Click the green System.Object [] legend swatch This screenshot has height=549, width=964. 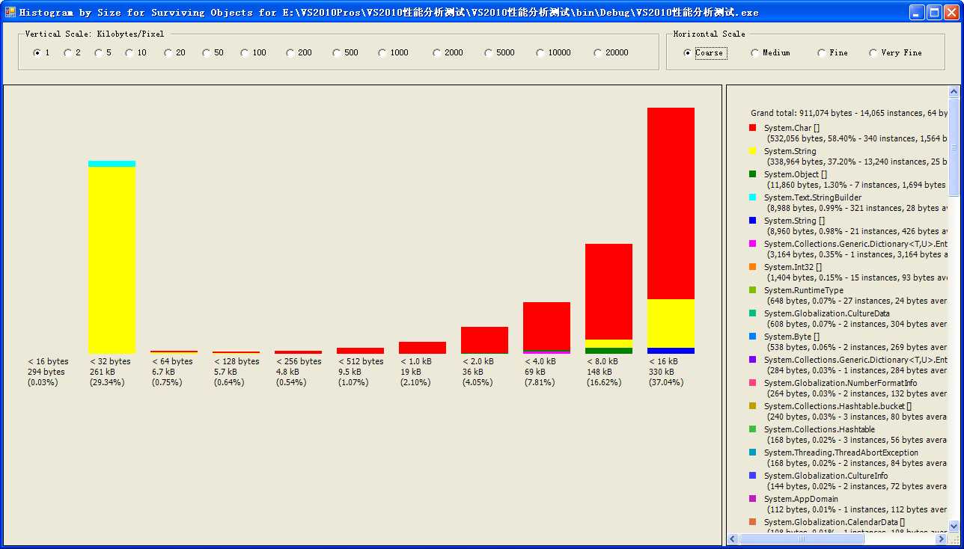coord(752,175)
